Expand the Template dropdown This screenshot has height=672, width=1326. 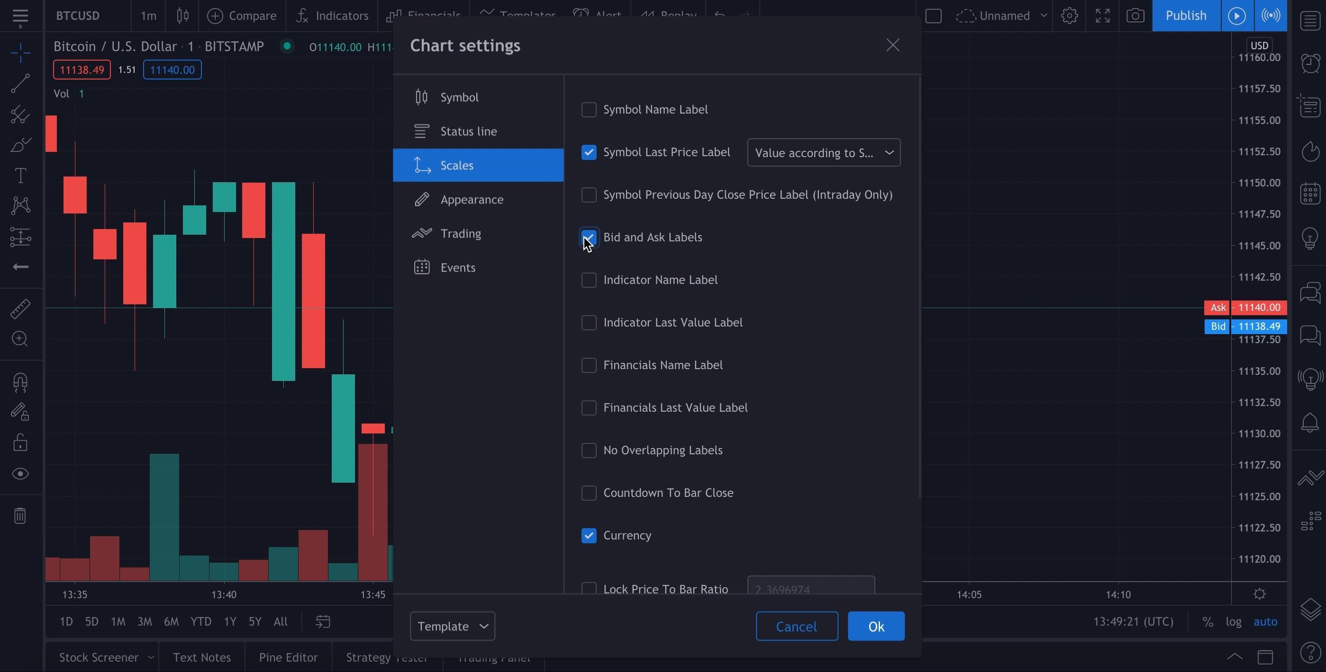[453, 626]
